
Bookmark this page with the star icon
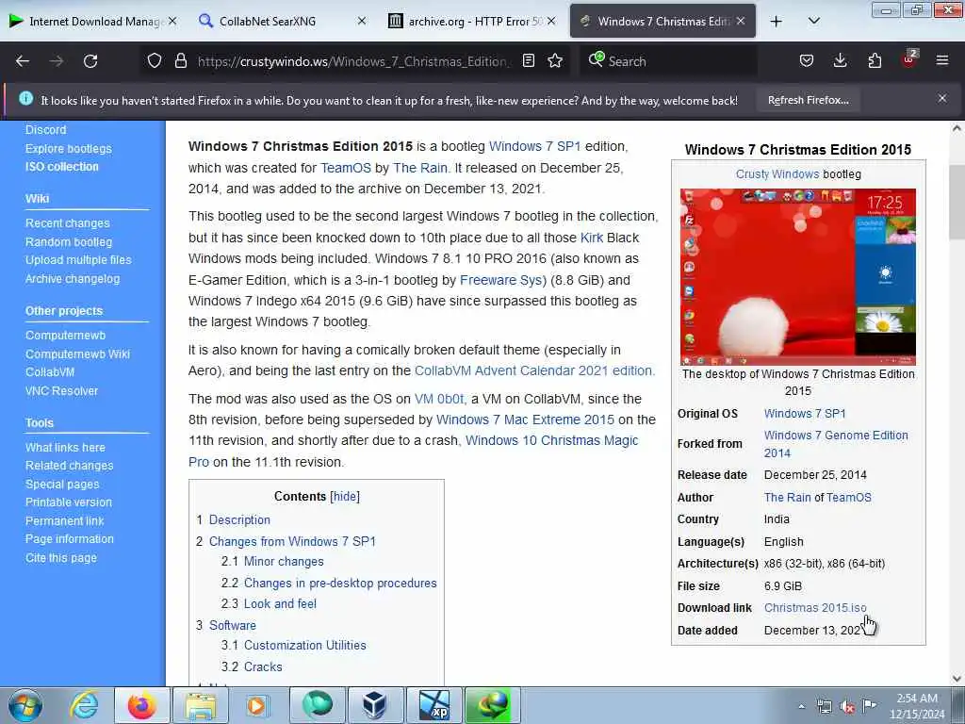pos(555,61)
